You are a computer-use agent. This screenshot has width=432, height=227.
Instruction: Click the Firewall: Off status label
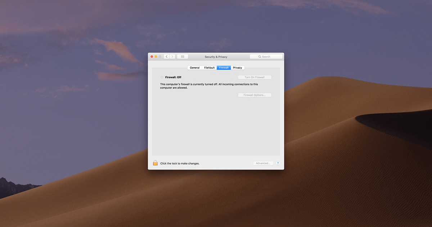(173, 77)
